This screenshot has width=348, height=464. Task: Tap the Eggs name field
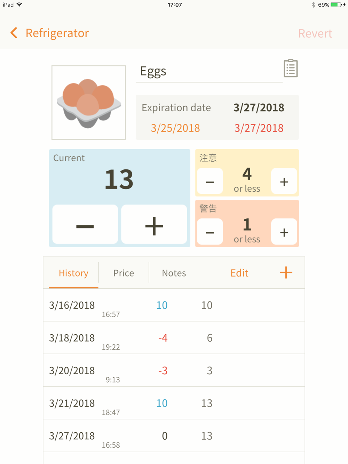tap(209, 71)
